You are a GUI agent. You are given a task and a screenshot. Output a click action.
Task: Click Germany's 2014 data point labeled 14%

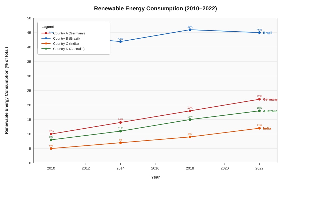pos(121,122)
